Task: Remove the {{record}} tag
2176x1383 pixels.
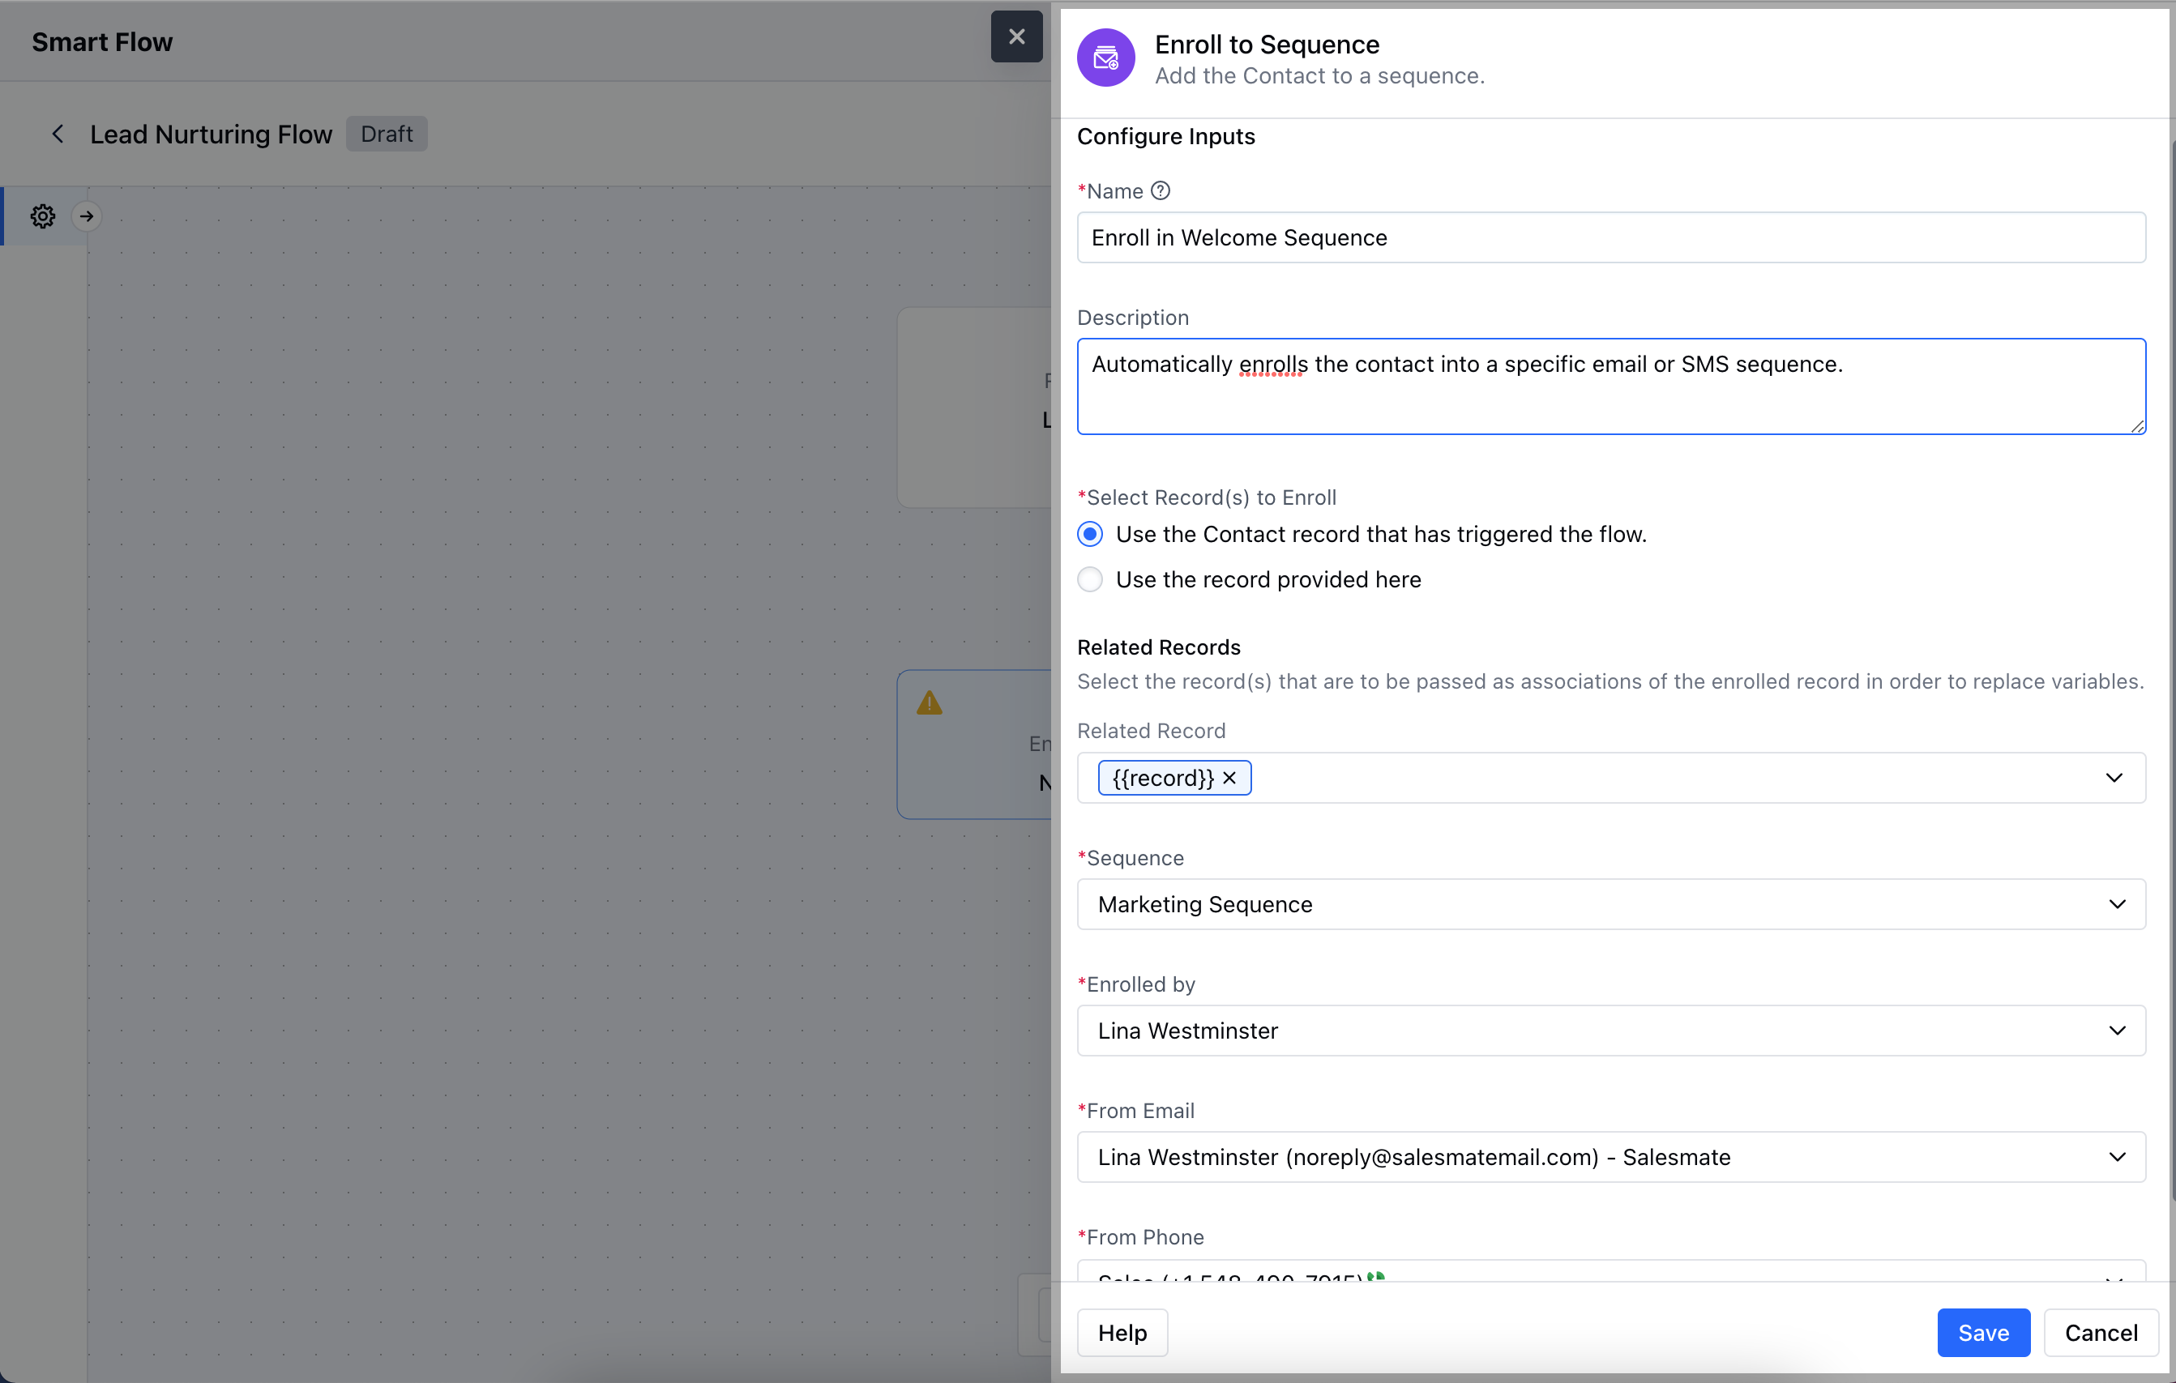Action: point(1229,778)
